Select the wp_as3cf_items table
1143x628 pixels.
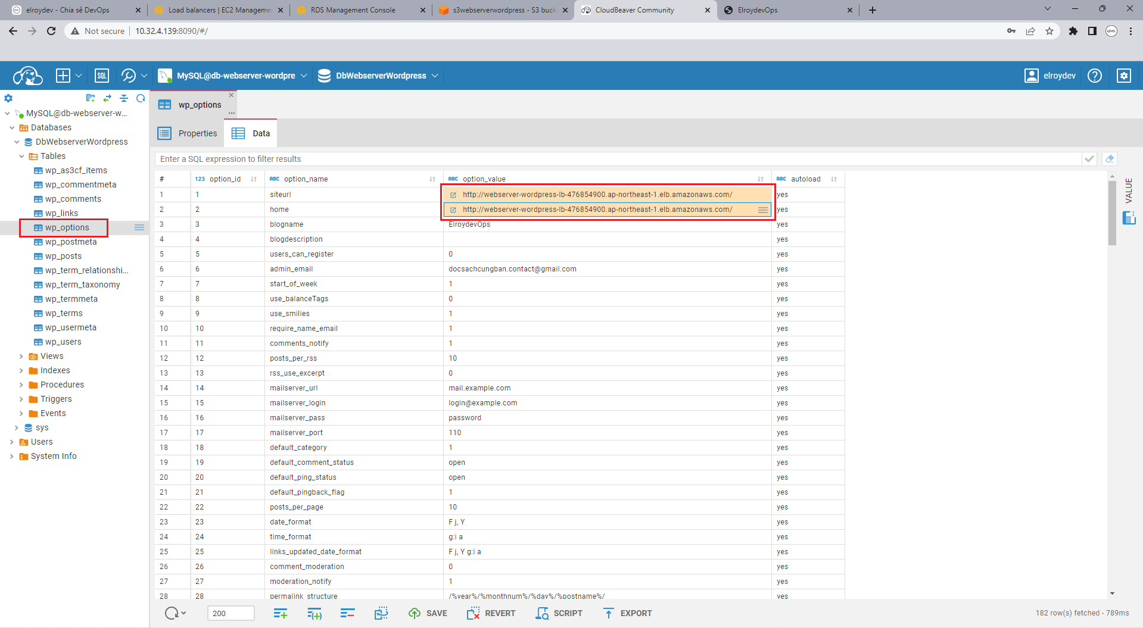pos(76,170)
